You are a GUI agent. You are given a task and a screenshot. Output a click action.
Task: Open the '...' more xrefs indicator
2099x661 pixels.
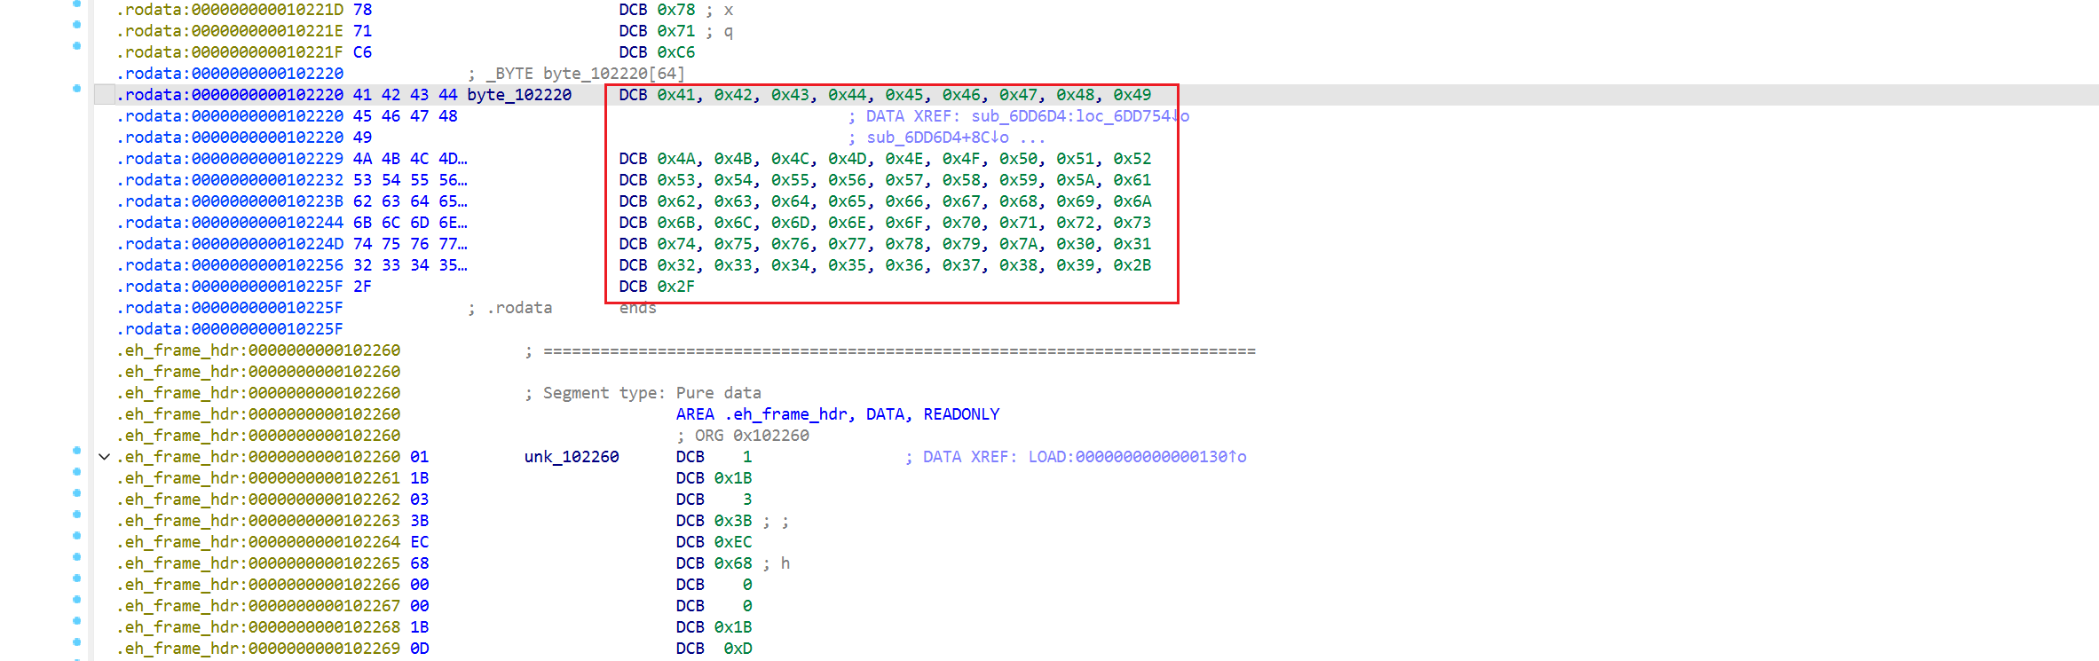tap(1032, 138)
